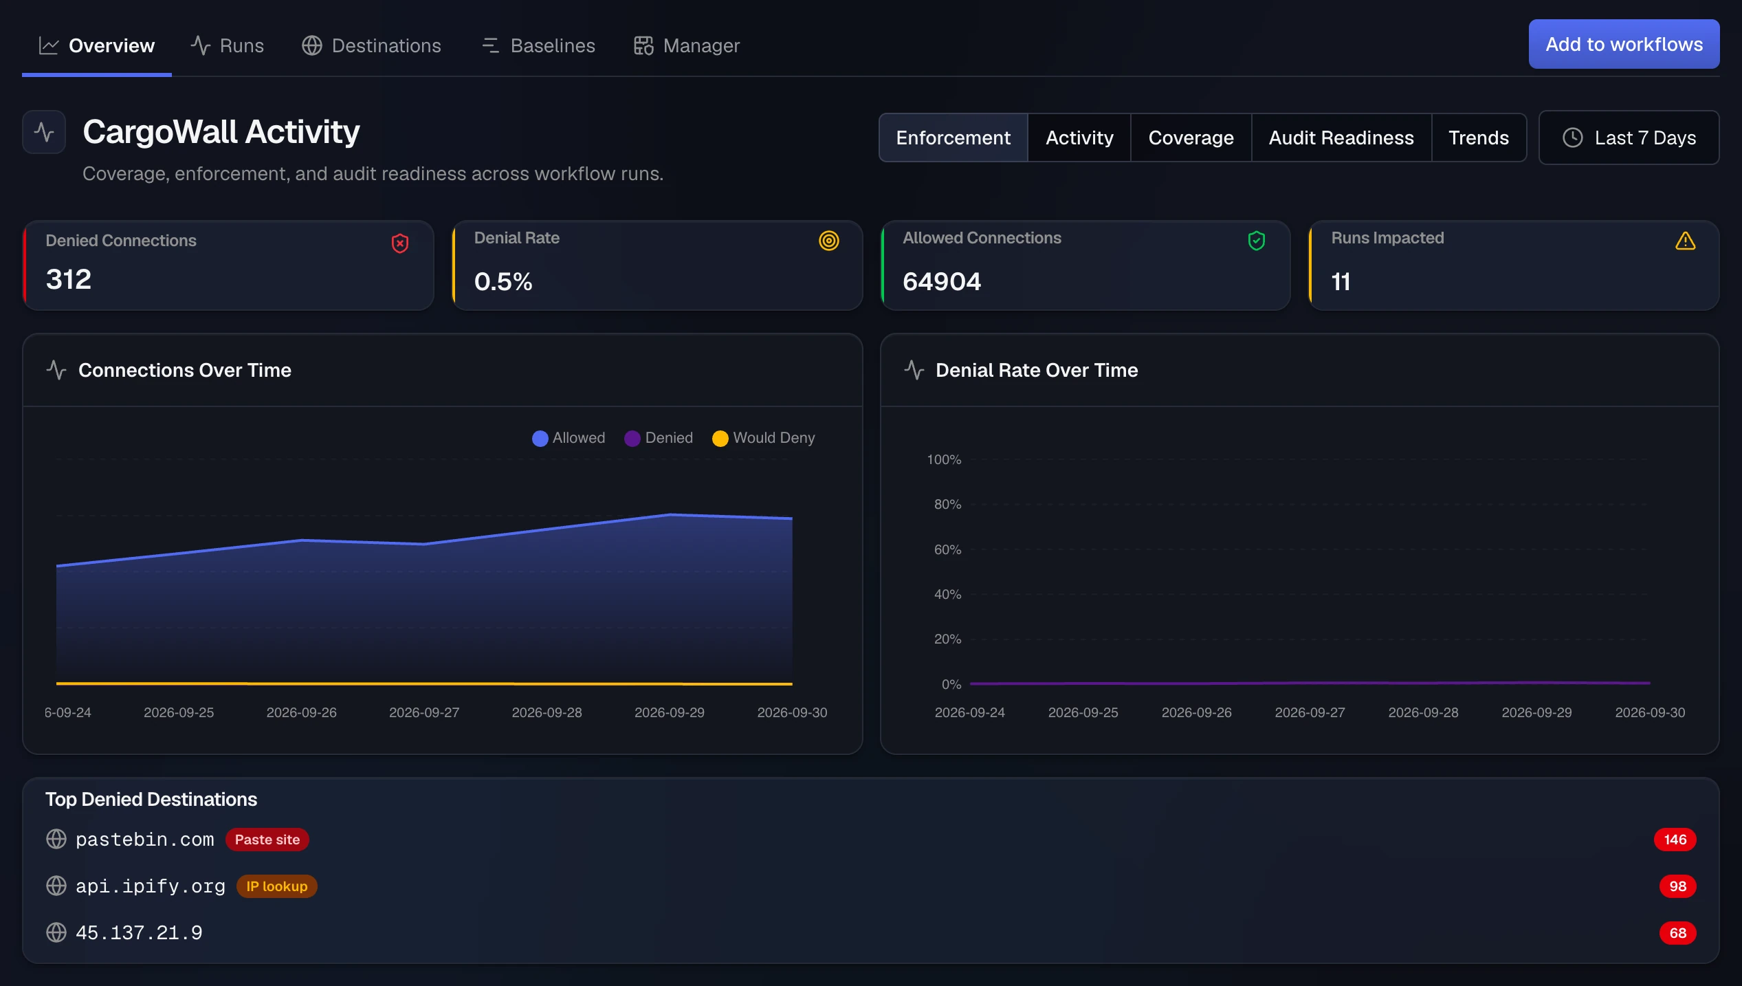The height and width of the screenshot is (986, 1742).
Task: Click the Connections Over Time pulse icon
Action: (x=56, y=370)
